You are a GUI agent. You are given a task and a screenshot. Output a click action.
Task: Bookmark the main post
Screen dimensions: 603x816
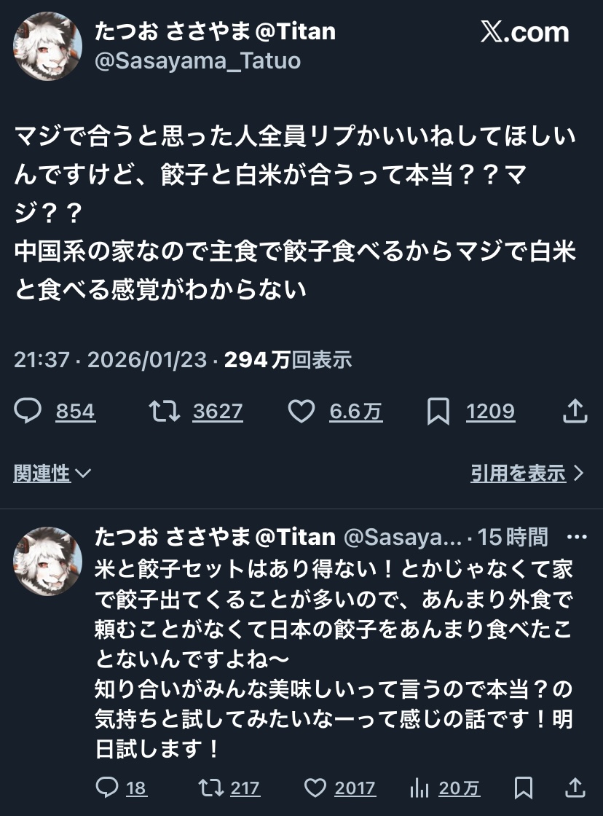pyautogui.click(x=438, y=412)
